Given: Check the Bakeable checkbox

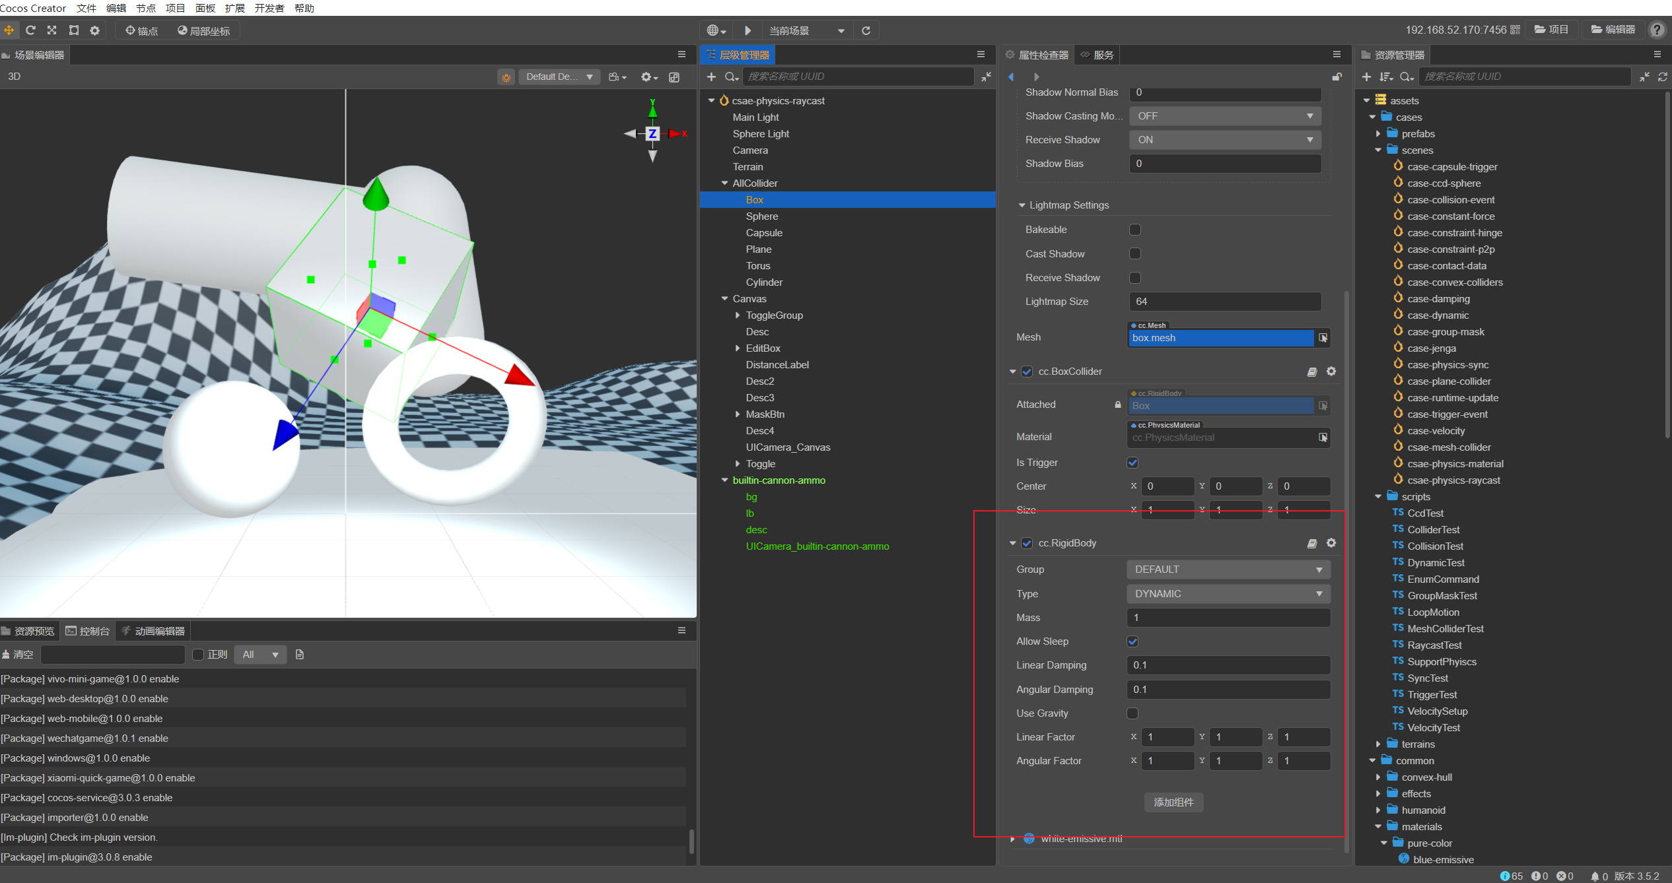Looking at the screenshot, I should [1135, 230].
